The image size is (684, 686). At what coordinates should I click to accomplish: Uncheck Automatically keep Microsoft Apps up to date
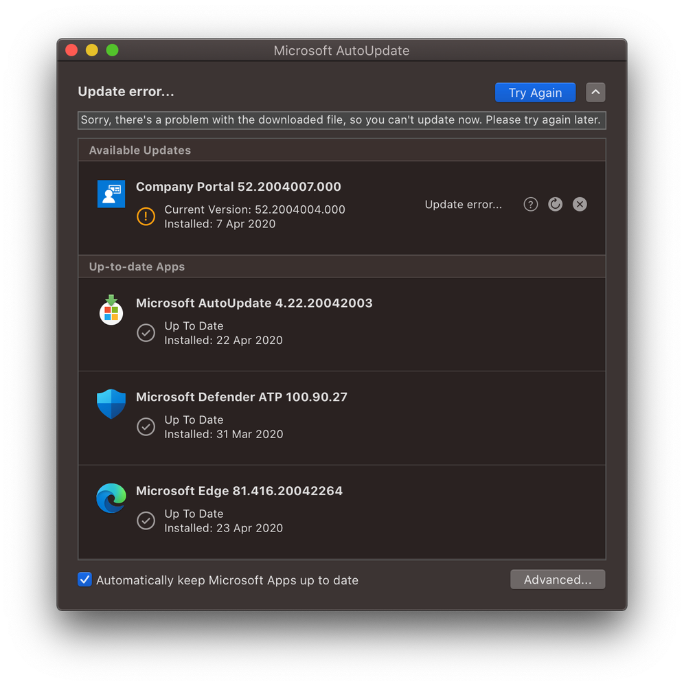[84, 580]
